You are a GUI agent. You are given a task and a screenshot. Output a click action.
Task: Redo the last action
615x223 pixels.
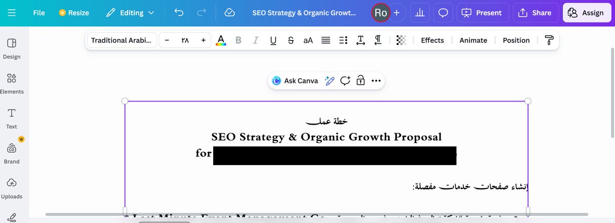tap(201, 13)
